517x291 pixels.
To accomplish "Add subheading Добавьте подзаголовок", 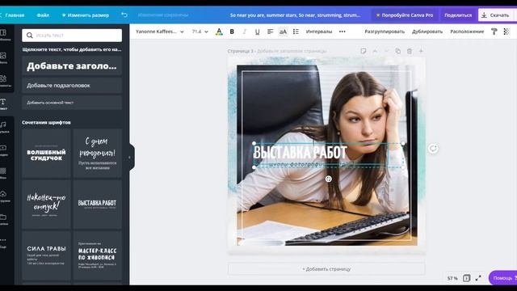I will [72, 85].
